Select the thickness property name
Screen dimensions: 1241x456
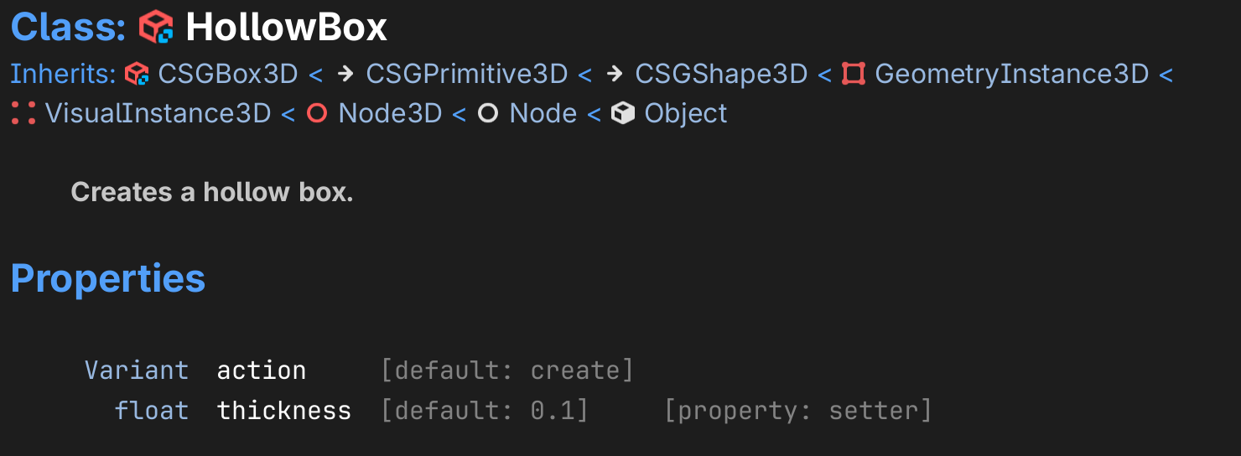click(x=284, y=411)
